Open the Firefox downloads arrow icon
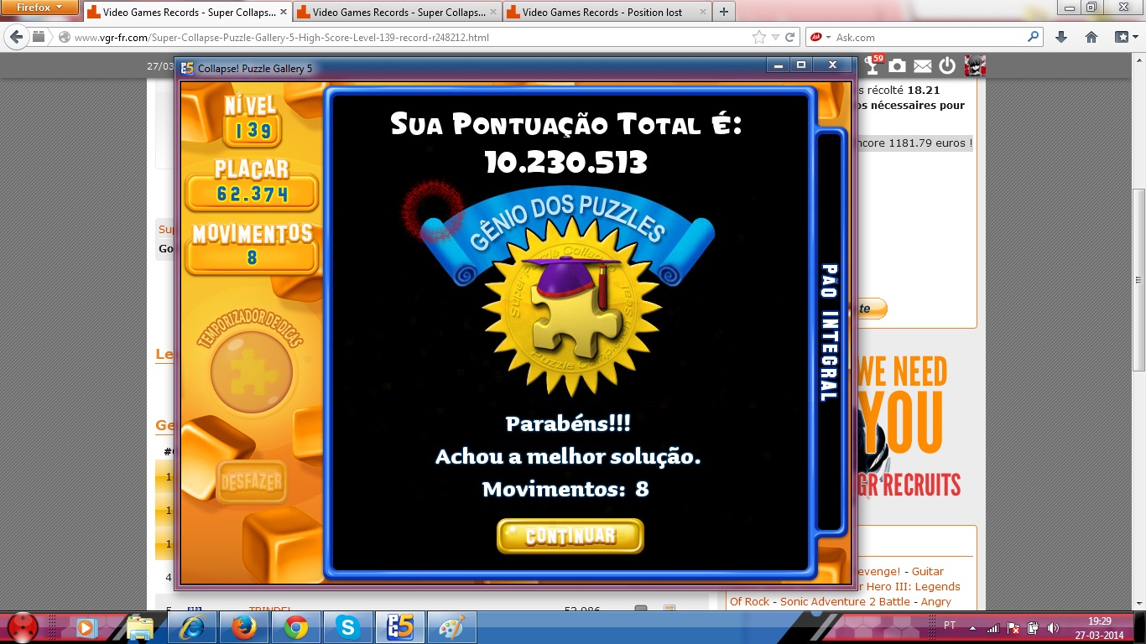This screenshot has height=644, width=1146. point(1061,37)
